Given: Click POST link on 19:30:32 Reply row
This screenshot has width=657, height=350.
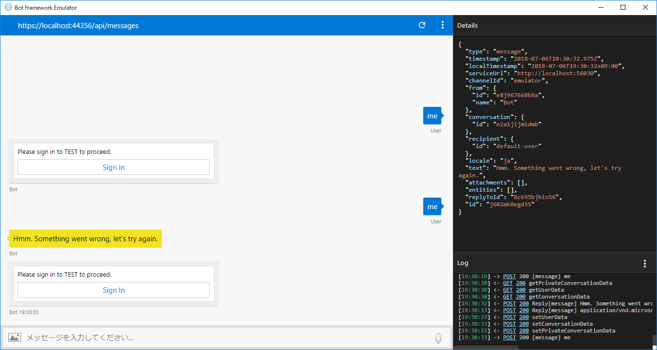Looking at the screenshot, I should tap(509, 303).
